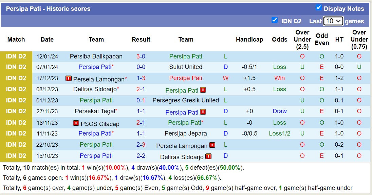This screenshot has width=372, height=195.
Task: Open the Persekat Tegal team link
Action: point(95,111)
